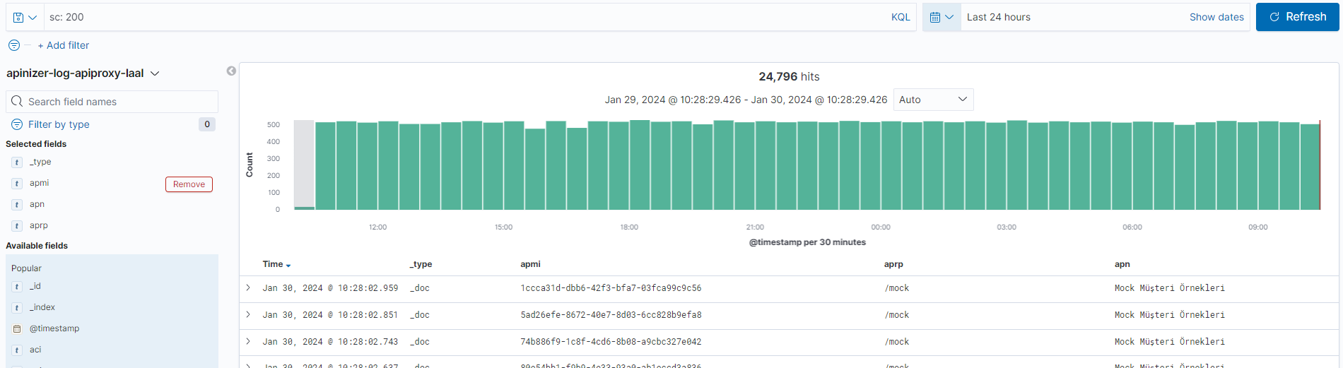Click Mock Müşteri Örnekleri in 10:28:02.851 row
This screenshot has height=368, width=1343.
[1170, 315]
